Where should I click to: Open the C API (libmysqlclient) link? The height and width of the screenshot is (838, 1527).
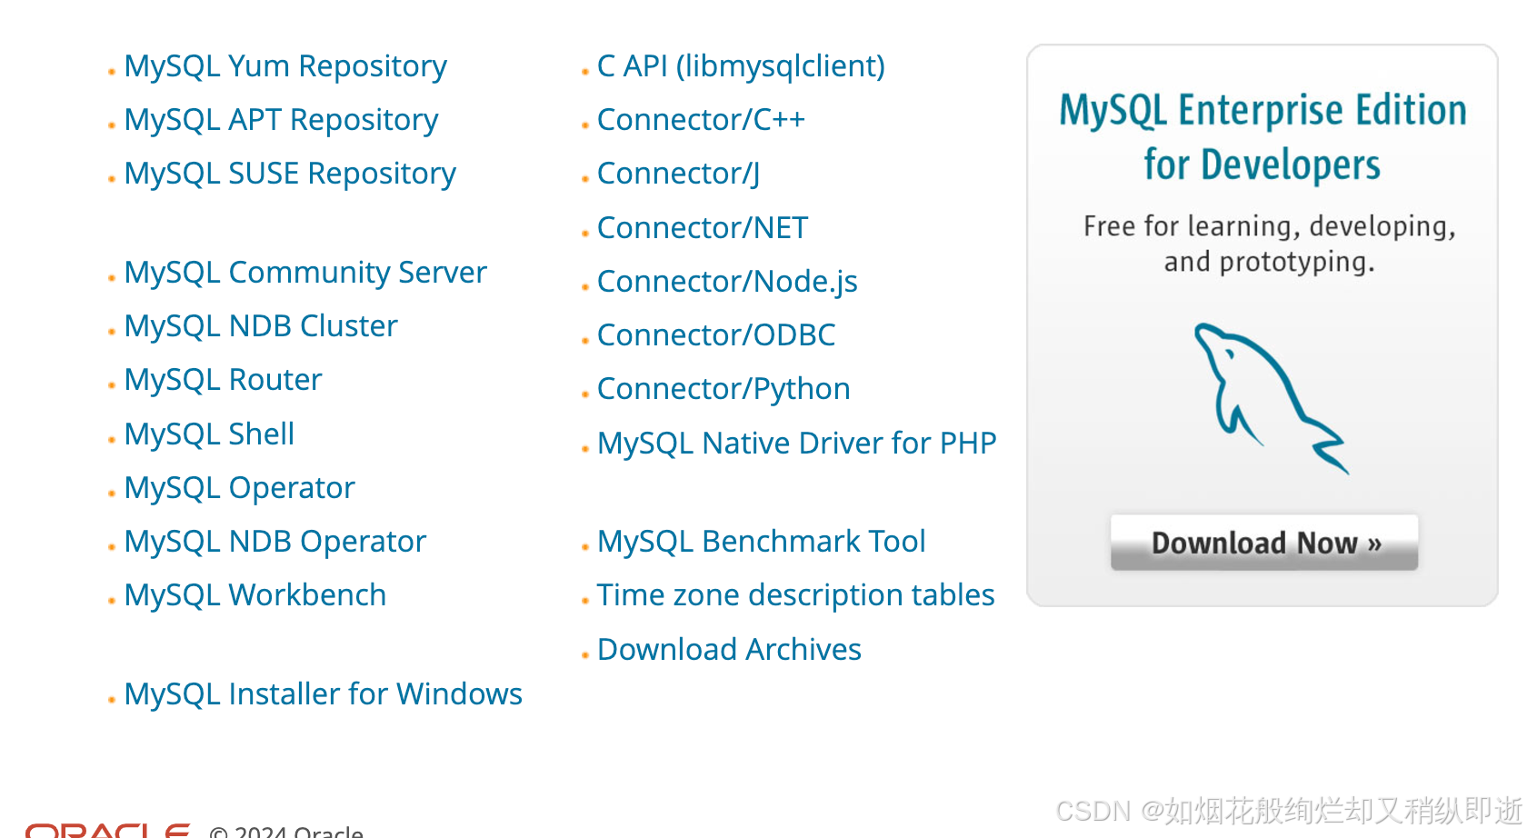741,66
